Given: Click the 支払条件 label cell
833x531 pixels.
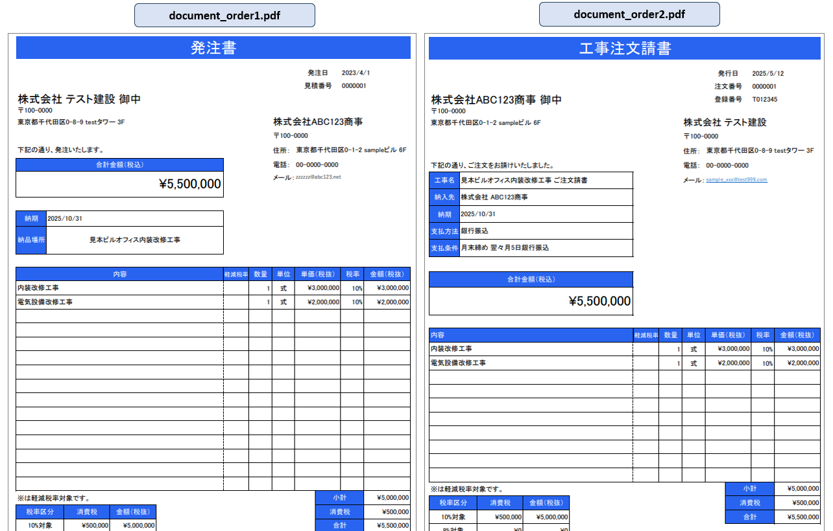Looking at the screenshot, I should pos(444,247).
